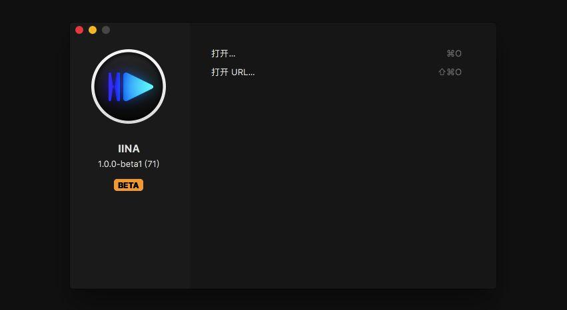Select the 打开 URL... menu entry
The width and height of the screenshot is (567, 310).
pyautogui.click(x=336, y=72)
